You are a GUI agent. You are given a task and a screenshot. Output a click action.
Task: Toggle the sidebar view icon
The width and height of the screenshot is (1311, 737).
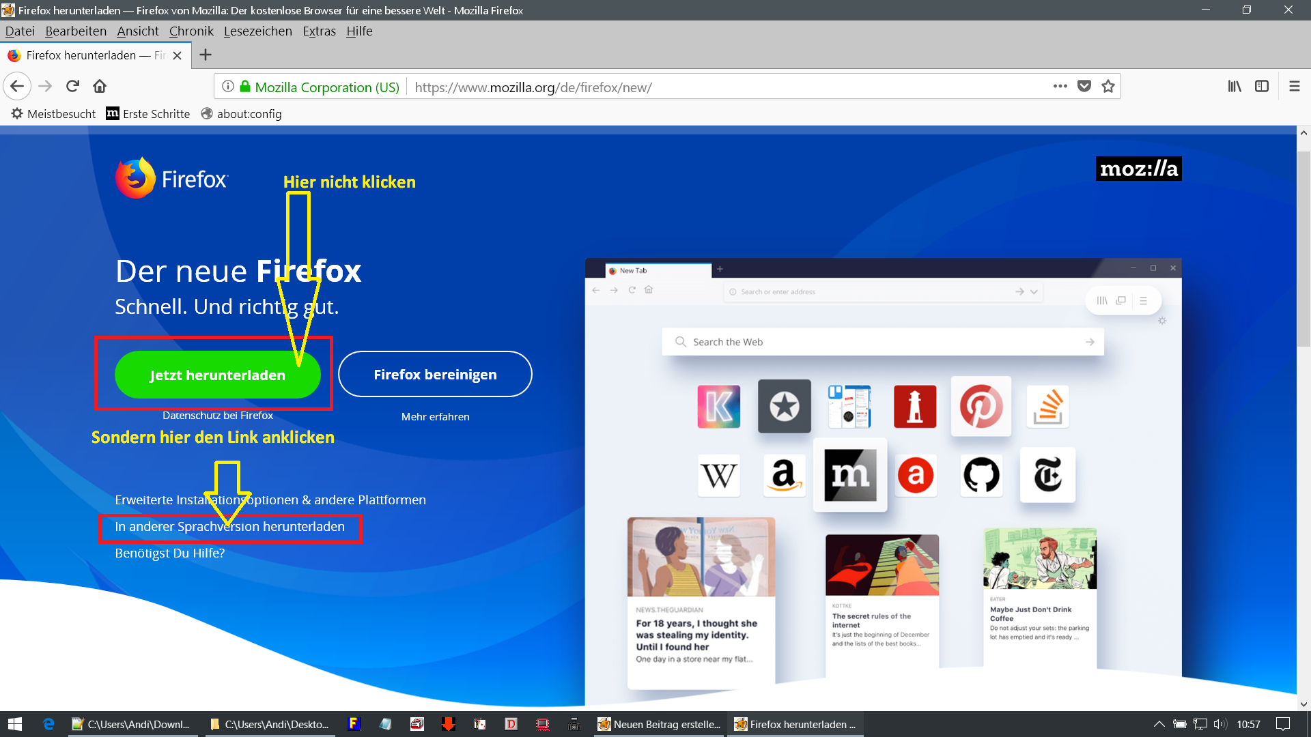[1262, 86]
